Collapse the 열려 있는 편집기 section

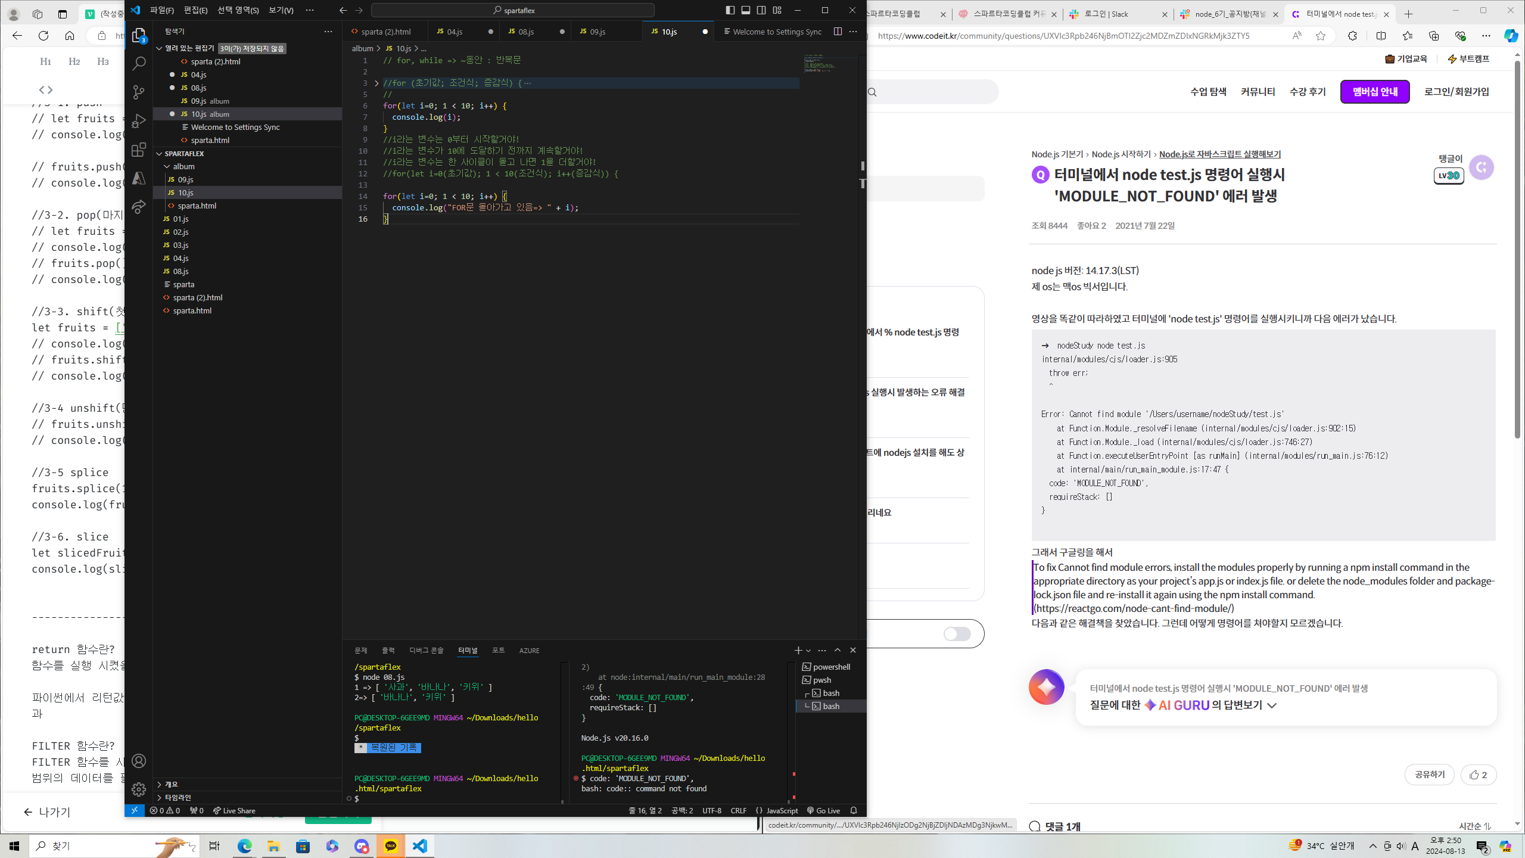159,48
